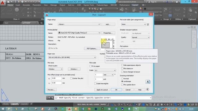Open the Quality Normal dropdown

pos(141,37)
